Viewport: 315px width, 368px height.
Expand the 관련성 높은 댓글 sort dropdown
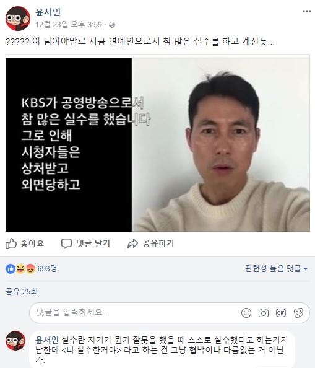277,268
